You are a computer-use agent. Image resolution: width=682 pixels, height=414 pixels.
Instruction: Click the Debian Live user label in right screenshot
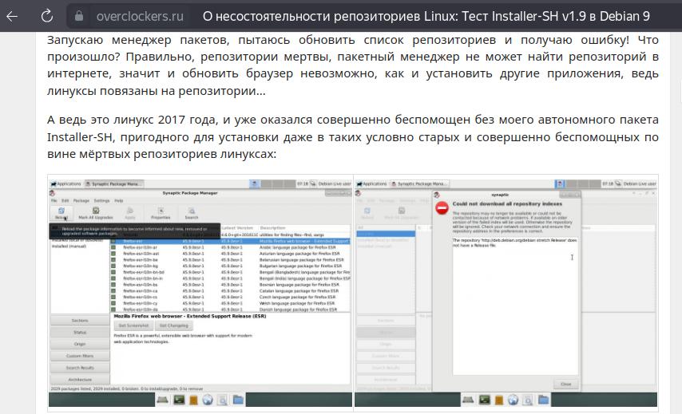(640, 183)
